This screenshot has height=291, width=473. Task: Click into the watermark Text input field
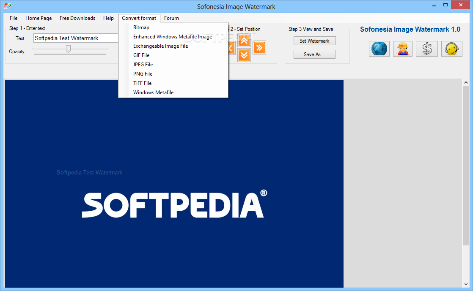tap(76, 38)
